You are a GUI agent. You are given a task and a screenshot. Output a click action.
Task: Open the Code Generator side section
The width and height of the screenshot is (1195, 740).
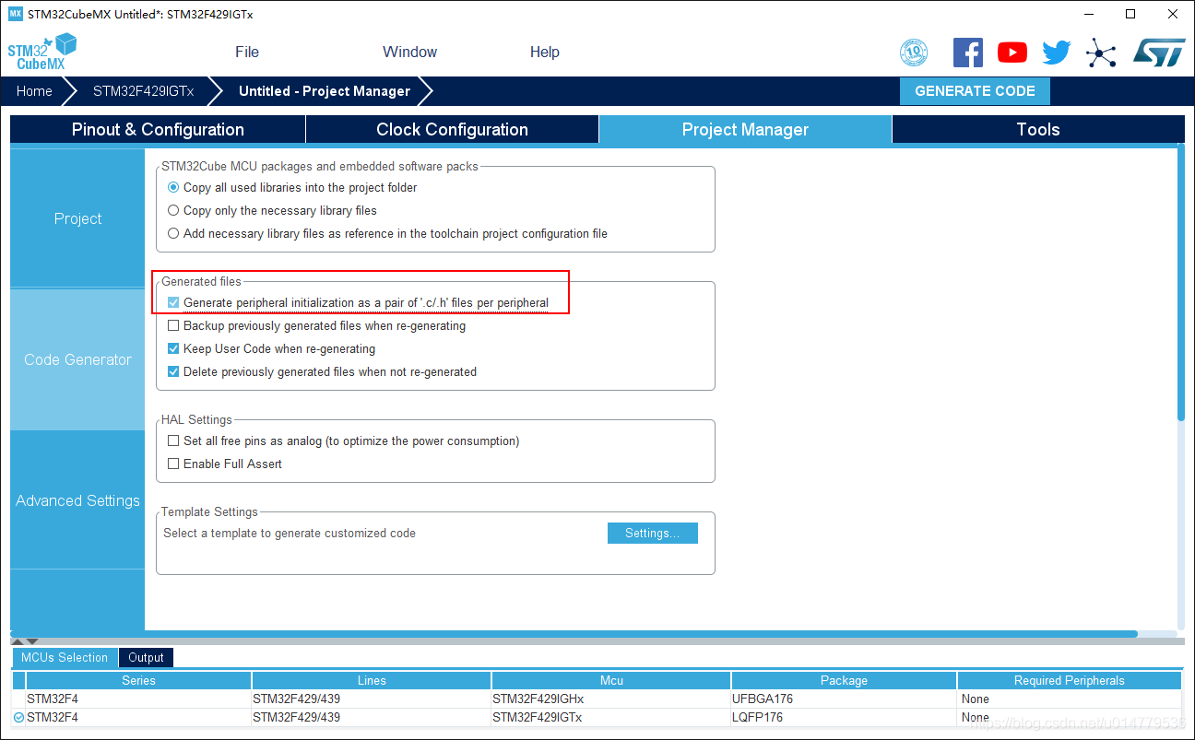coord(77,359)
